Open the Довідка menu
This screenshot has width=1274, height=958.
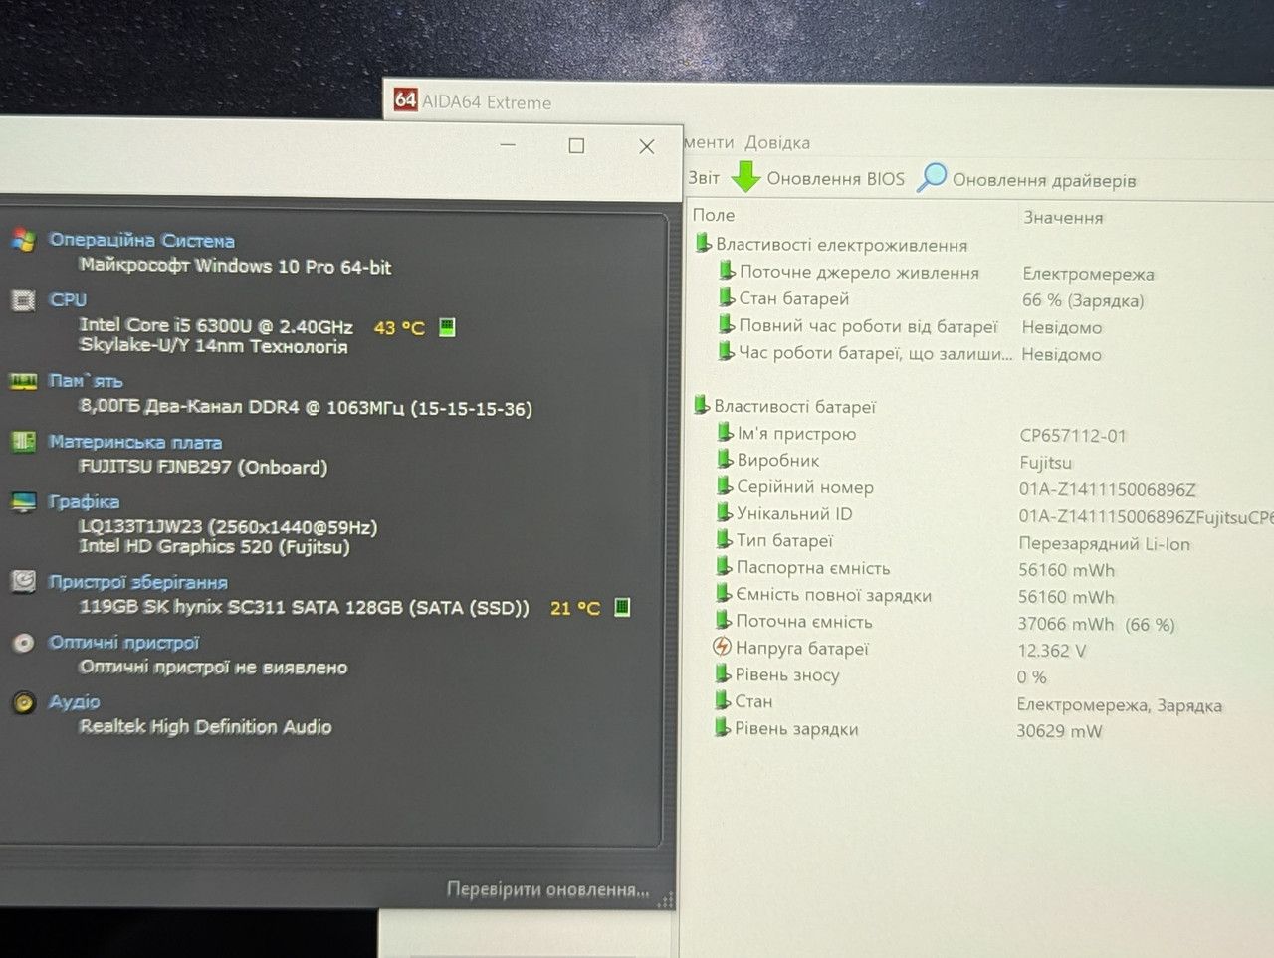click(777, 142)
